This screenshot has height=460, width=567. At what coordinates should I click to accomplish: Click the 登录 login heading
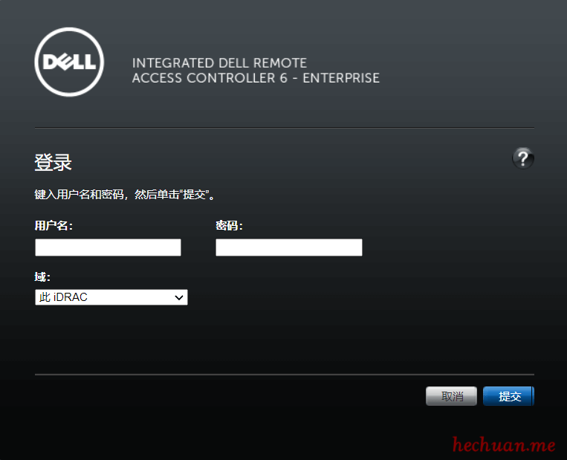point(53,163)
